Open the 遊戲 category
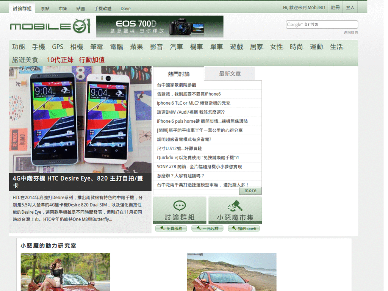The image size is (388, 291). pos(236,47)
